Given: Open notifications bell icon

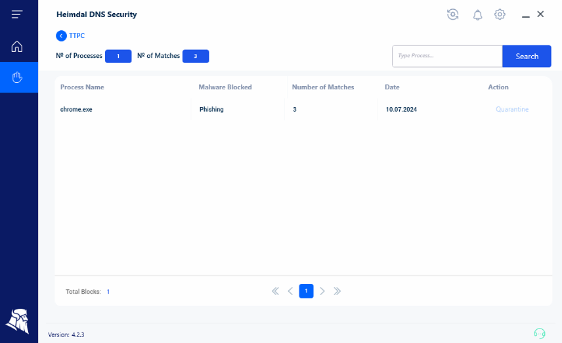Looking at the screenshot, I should pos(477,14).
